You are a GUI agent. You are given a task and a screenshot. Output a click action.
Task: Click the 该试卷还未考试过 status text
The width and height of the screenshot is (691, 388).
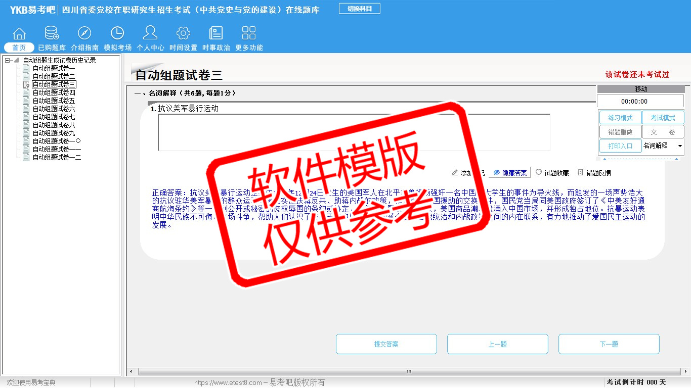coord(637,74)
